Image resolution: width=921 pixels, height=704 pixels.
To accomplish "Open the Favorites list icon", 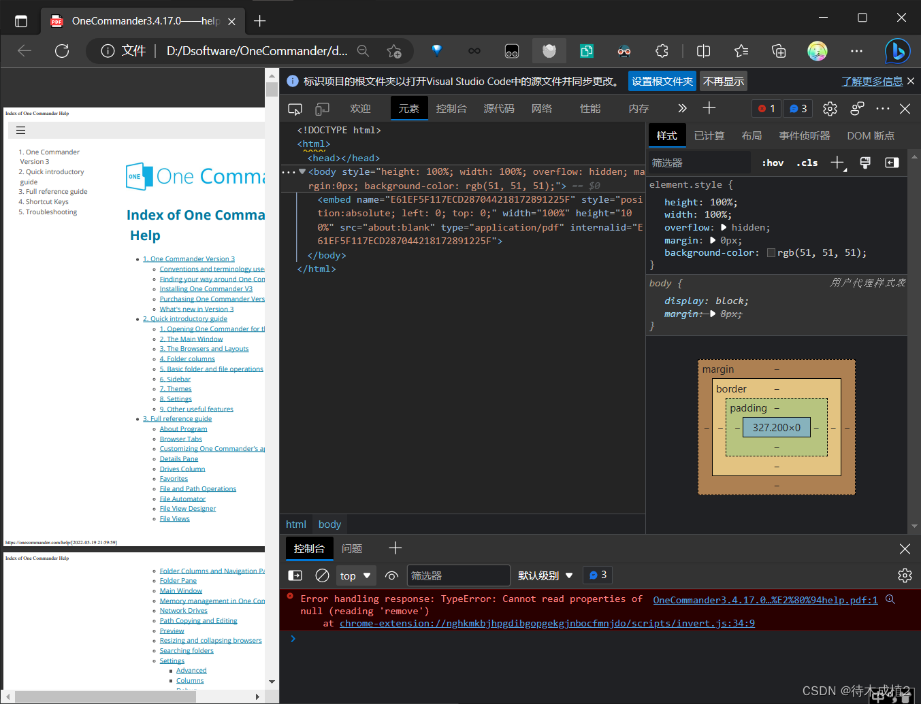I will pos(741,51).
